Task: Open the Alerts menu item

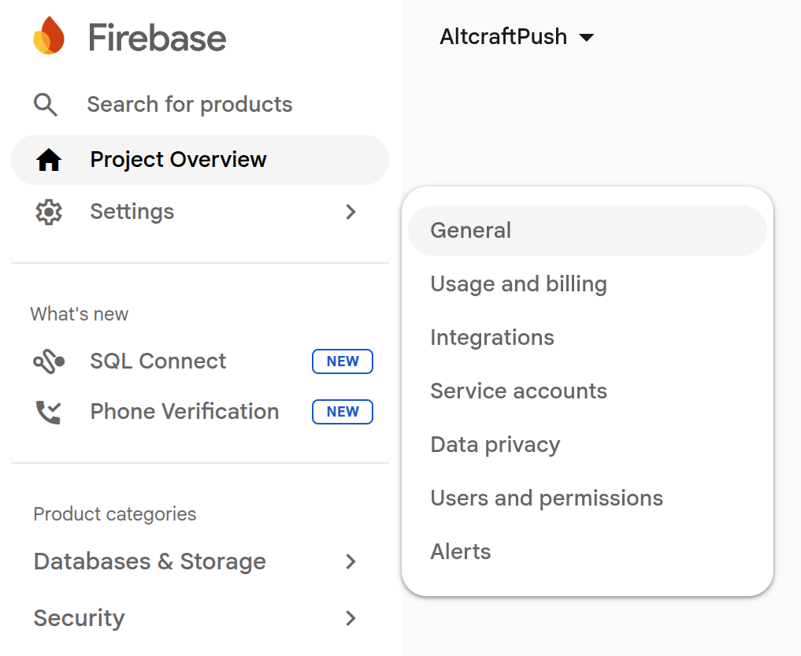Action: point(588,552)
